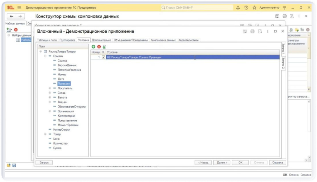Switch to the Группировка tab
The height and width of the screenshot is (182, 317).
(x=67, y=40)
